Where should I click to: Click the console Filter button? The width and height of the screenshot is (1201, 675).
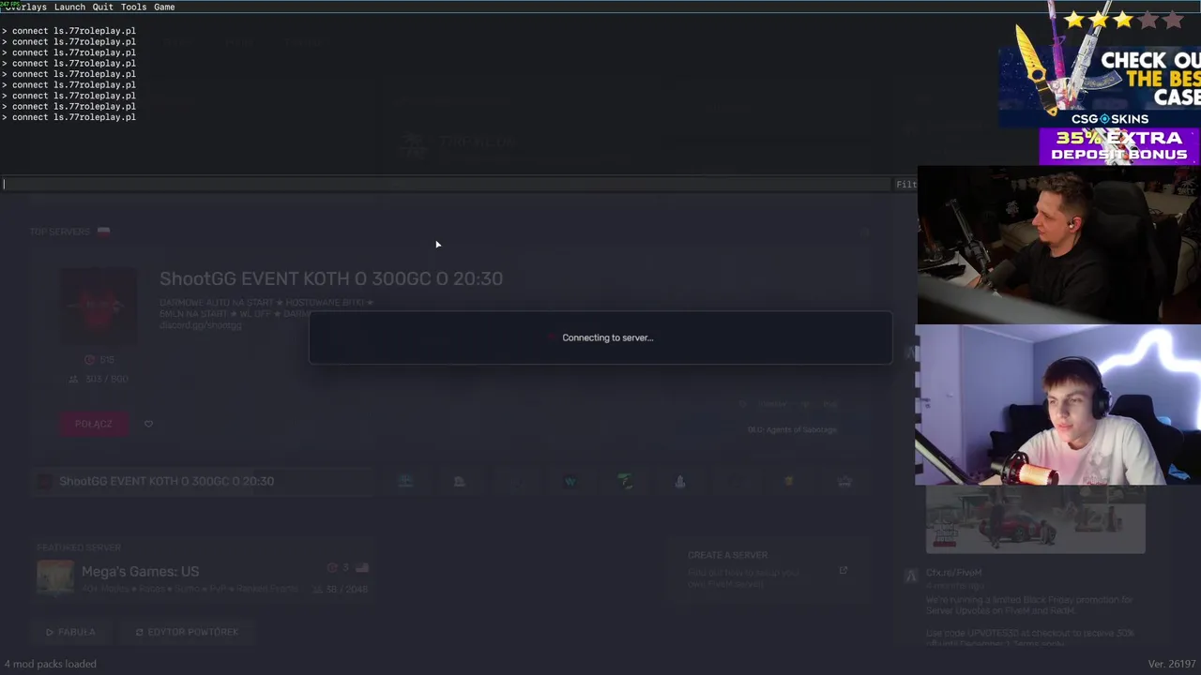point(905,184)
